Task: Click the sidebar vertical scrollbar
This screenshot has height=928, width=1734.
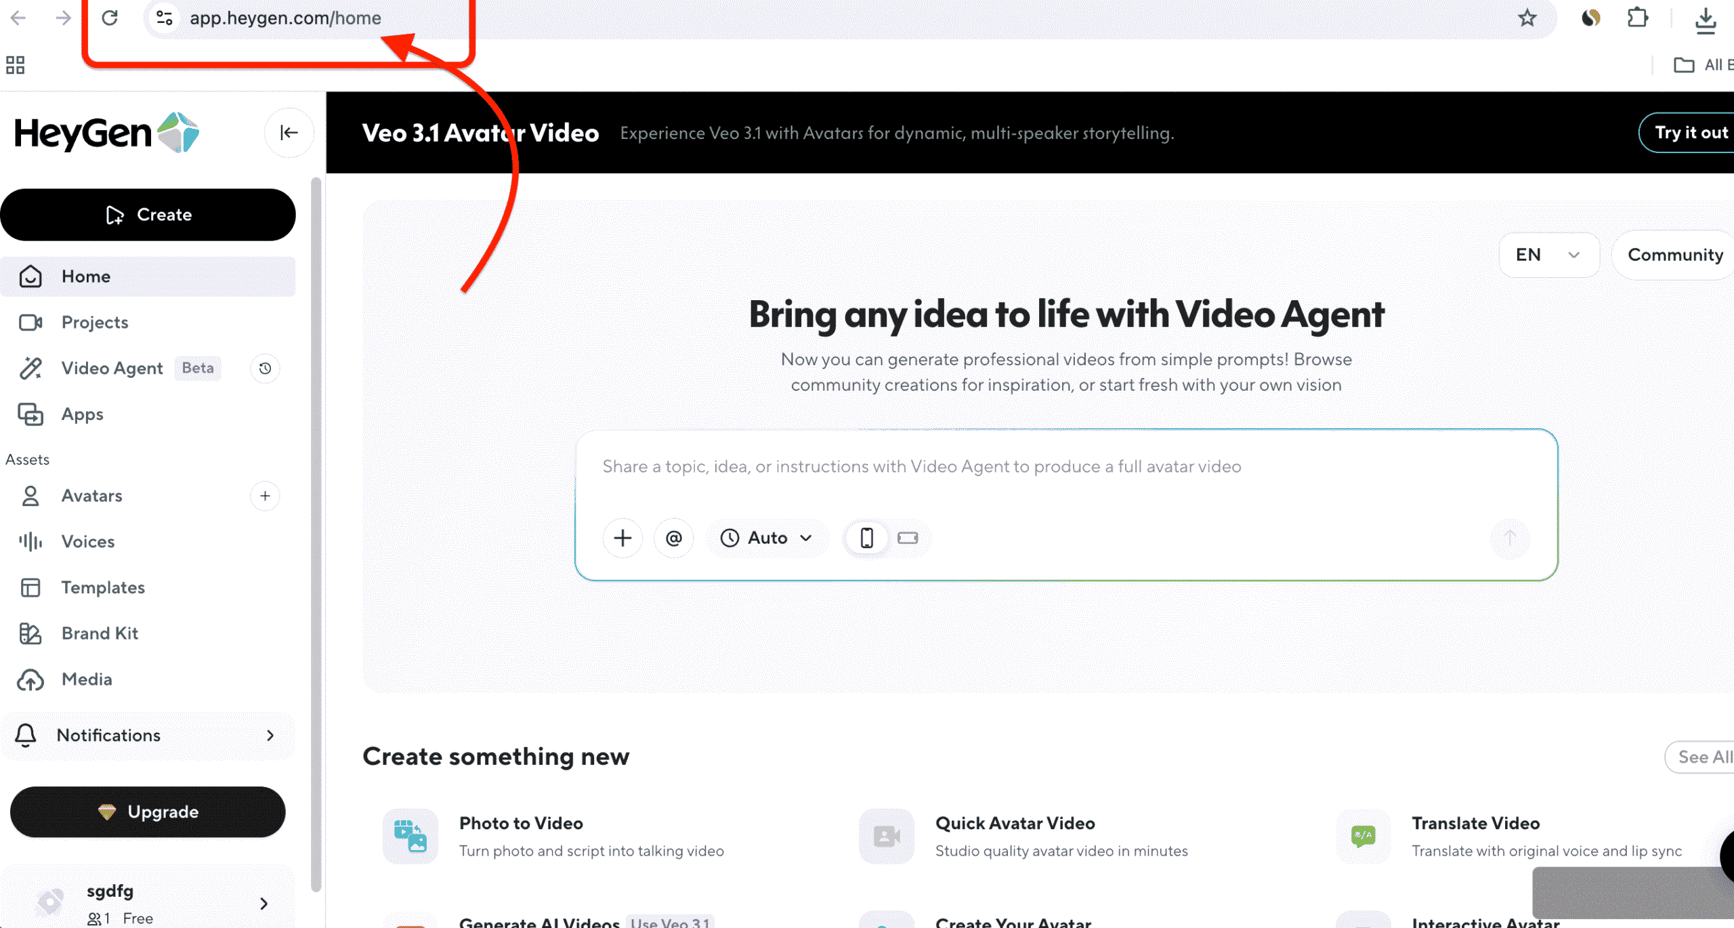Action: coord(315,535)
